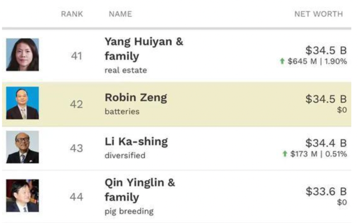Screen dimensions: 358x223
Task: Sort list by RANK column header
Action: (x=72, y=14)
